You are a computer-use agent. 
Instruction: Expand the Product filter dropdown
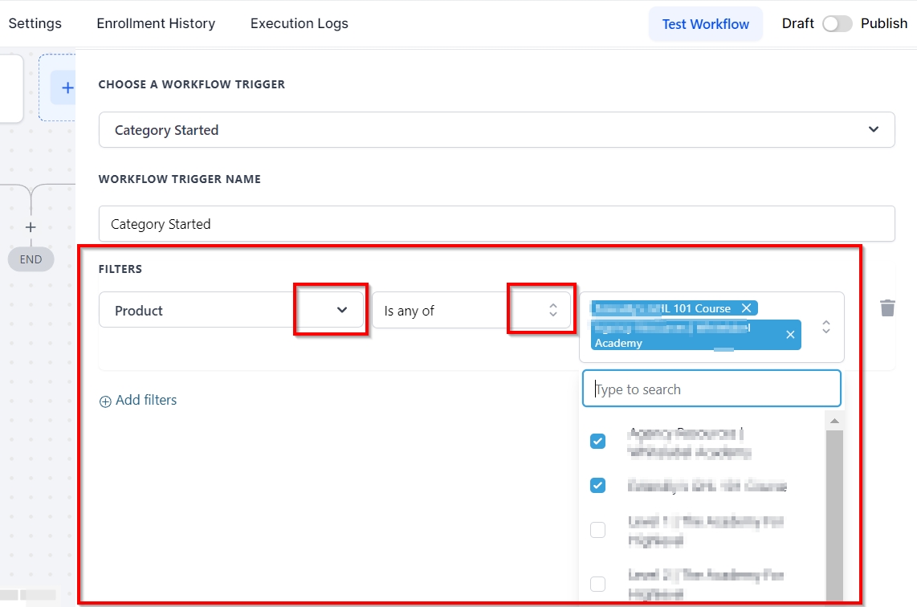click(x=342, y=310)
